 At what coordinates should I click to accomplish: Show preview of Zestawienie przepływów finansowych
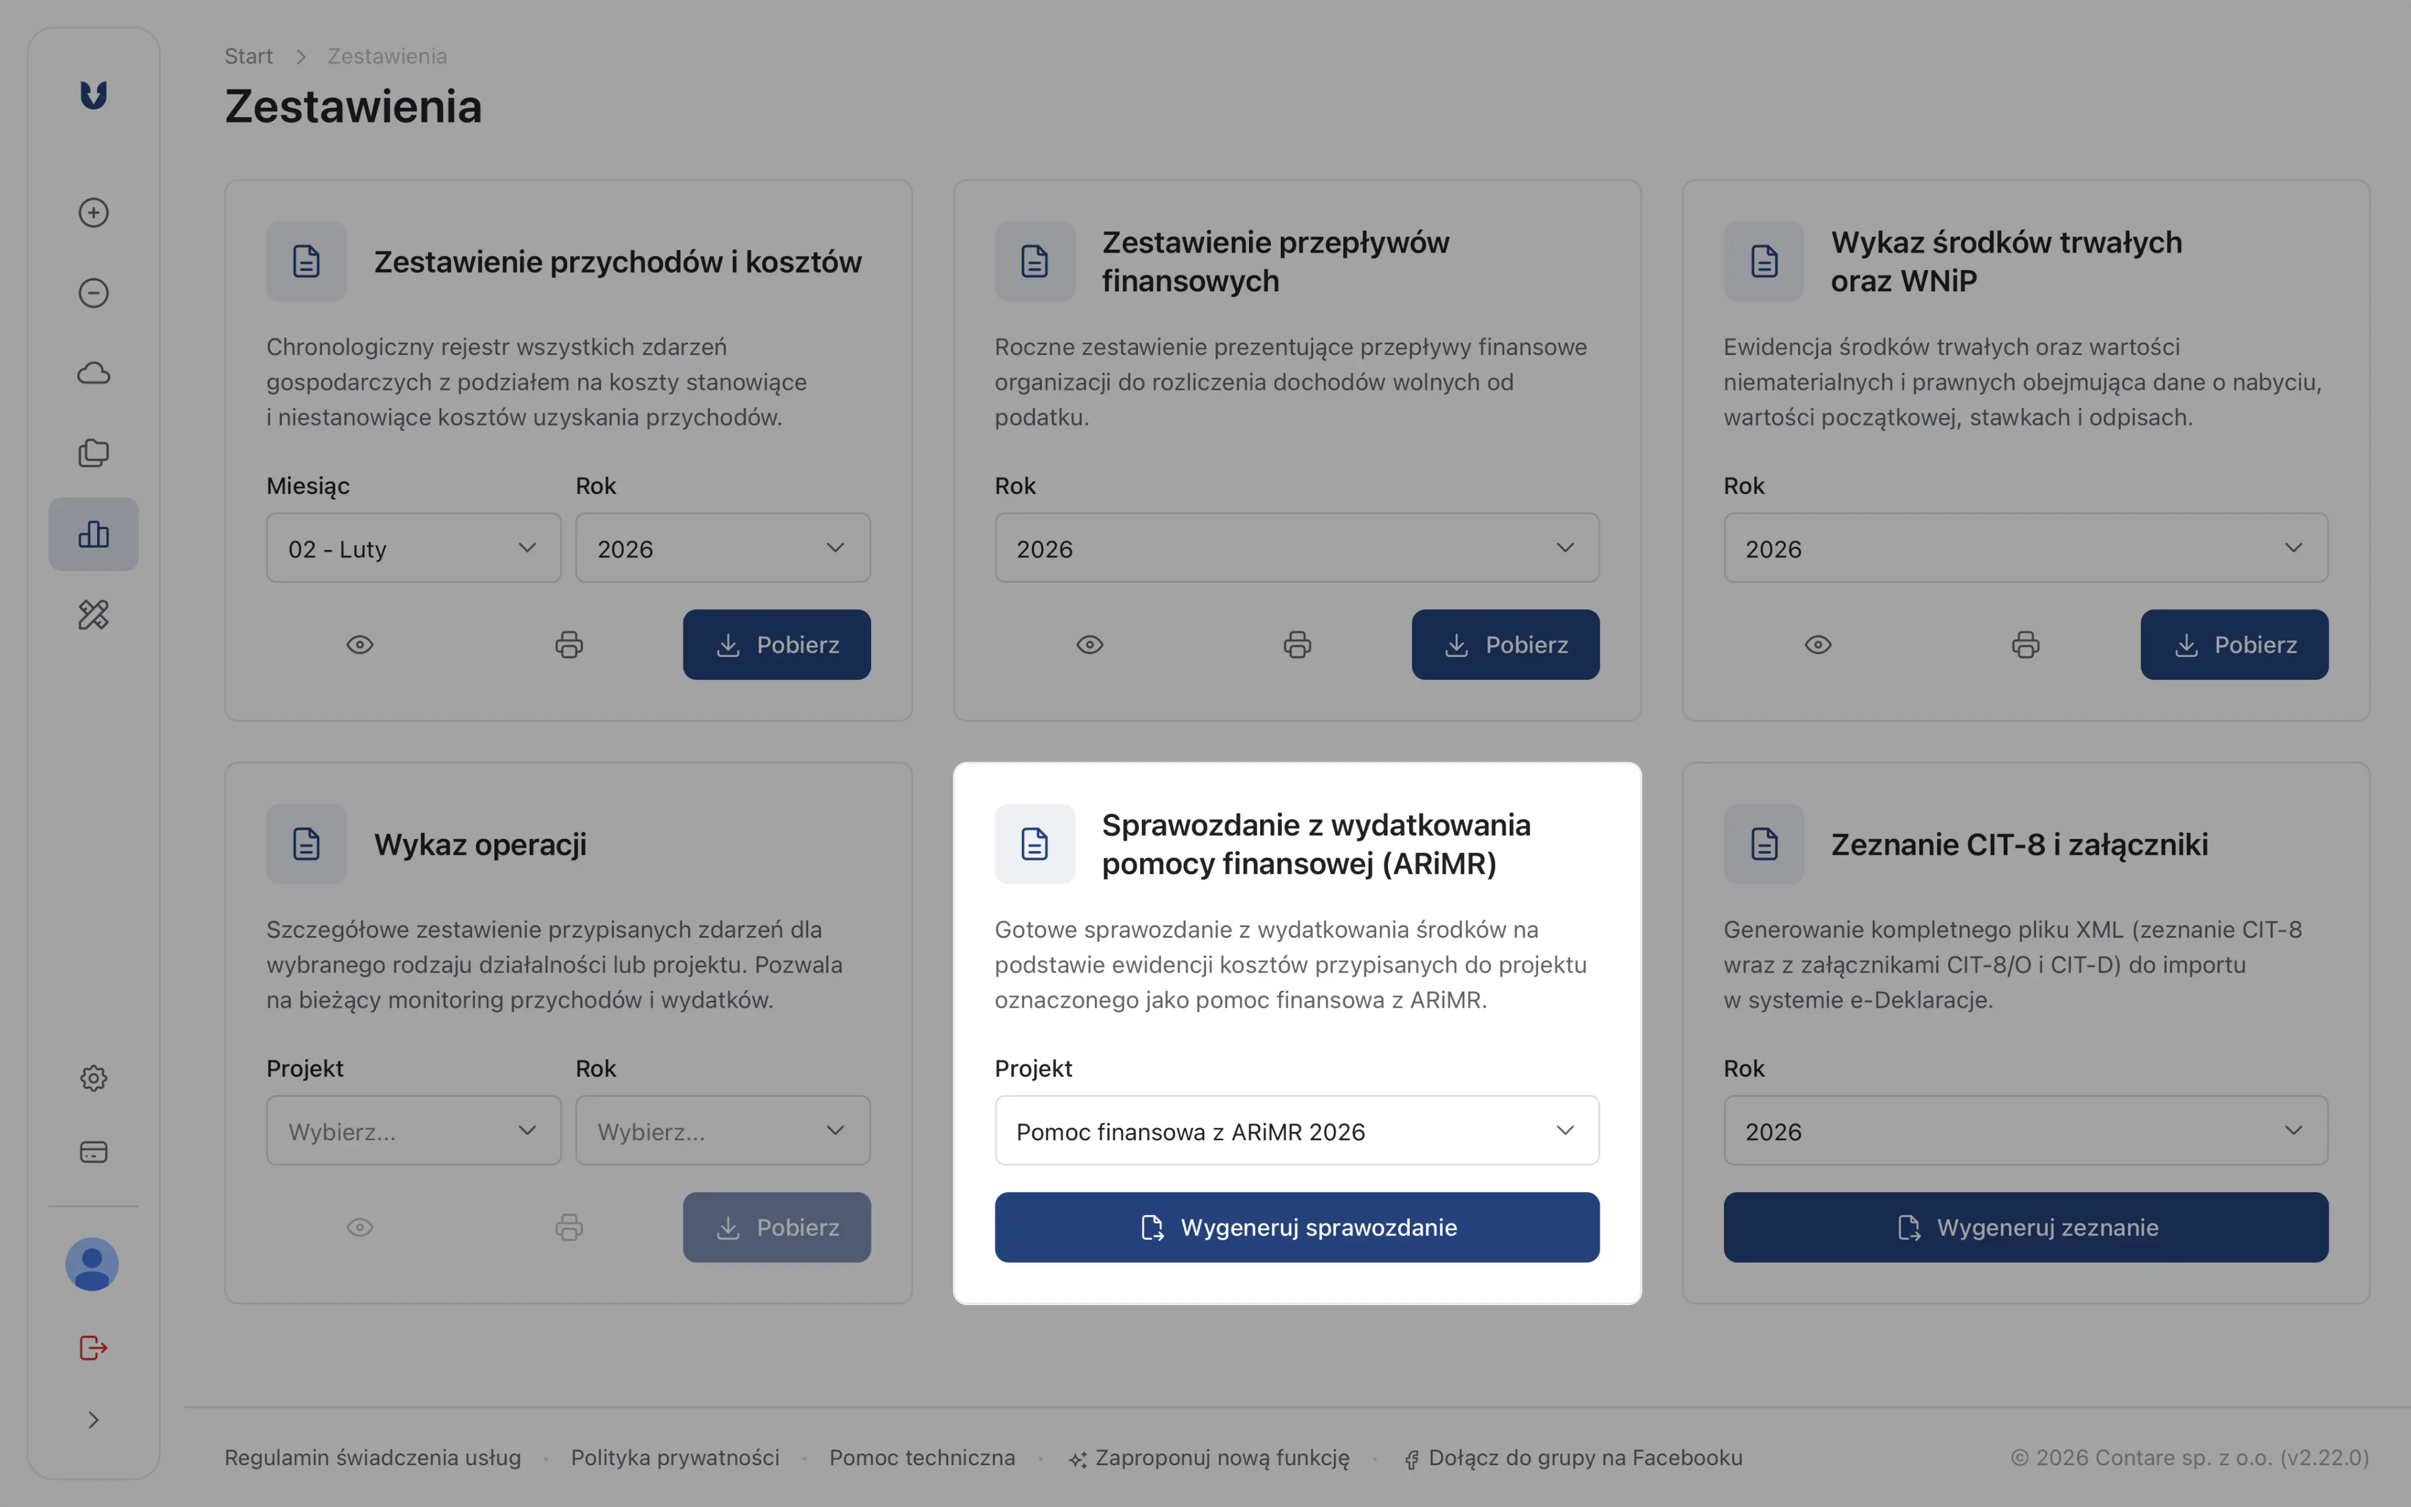(1089, 644)
